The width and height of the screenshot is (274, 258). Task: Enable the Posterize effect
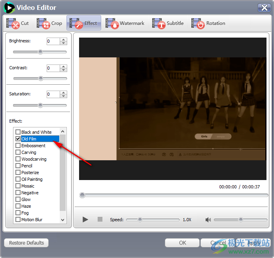18,173
